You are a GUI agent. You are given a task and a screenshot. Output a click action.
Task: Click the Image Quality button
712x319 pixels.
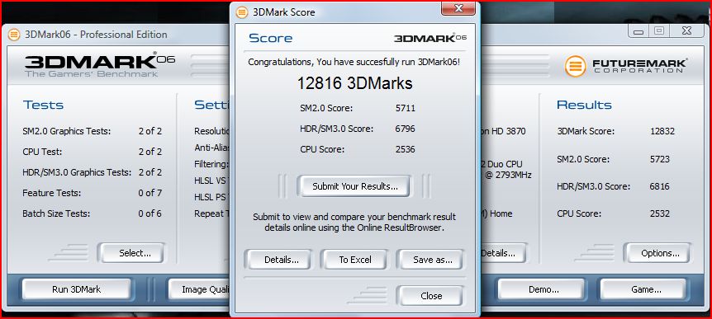200,289
